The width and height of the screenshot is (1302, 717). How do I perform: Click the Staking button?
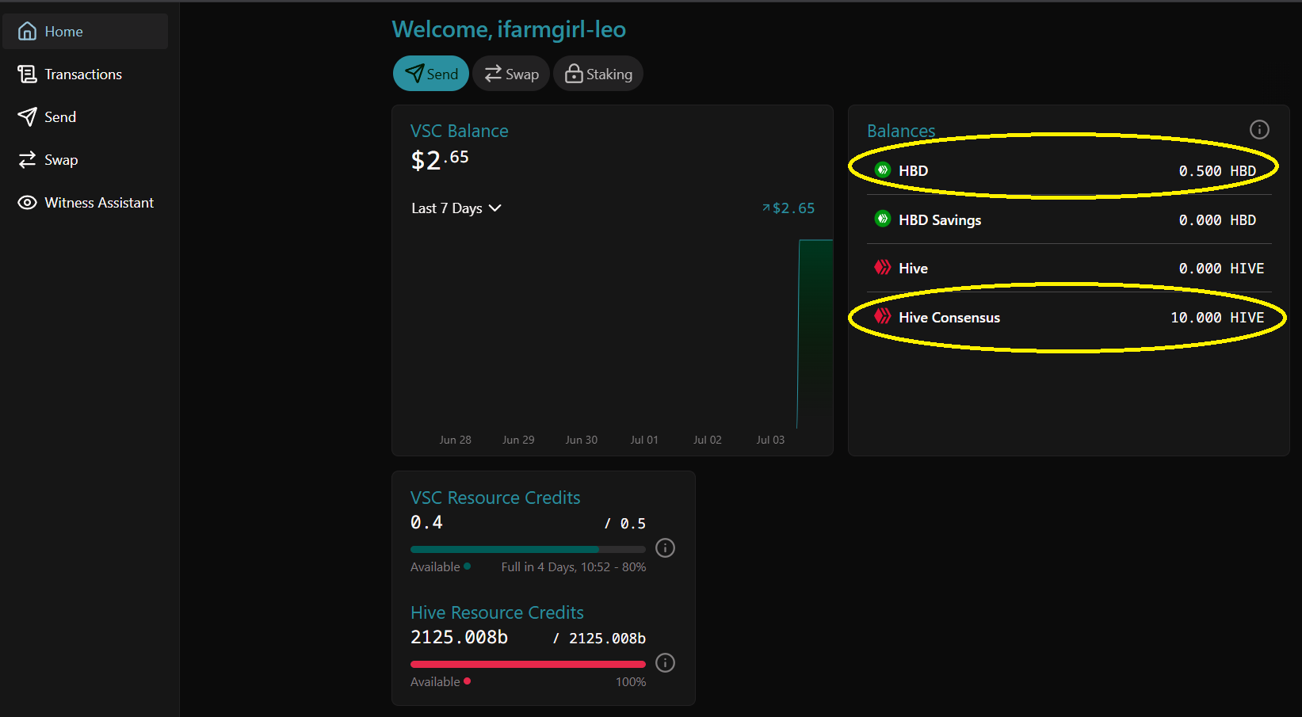(598, 74)
